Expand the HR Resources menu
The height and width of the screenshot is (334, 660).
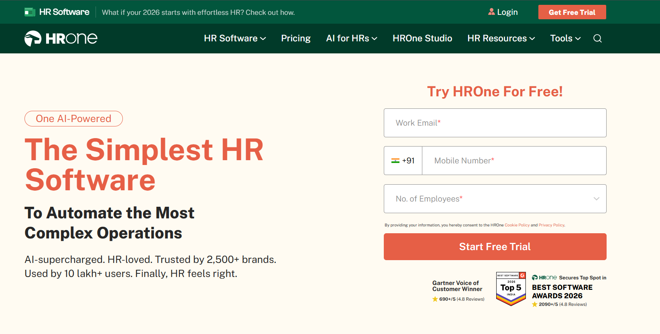coord(501,39)
